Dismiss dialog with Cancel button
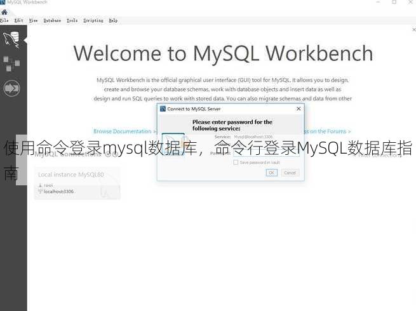 [x=290, y=173]
